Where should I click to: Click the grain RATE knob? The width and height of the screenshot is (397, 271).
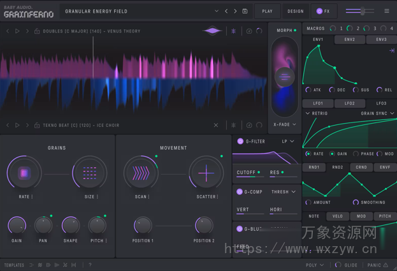(24, 173)
